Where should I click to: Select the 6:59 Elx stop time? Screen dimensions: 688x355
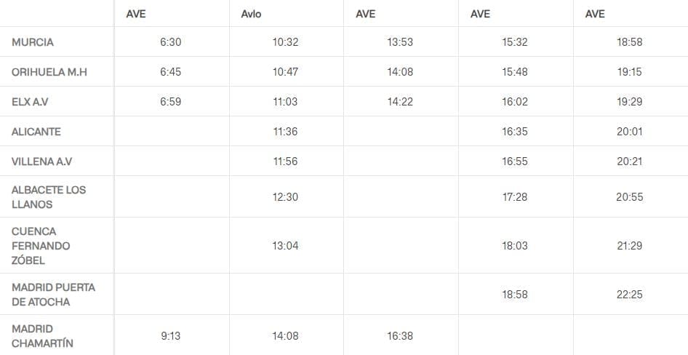tap(170, 102)
